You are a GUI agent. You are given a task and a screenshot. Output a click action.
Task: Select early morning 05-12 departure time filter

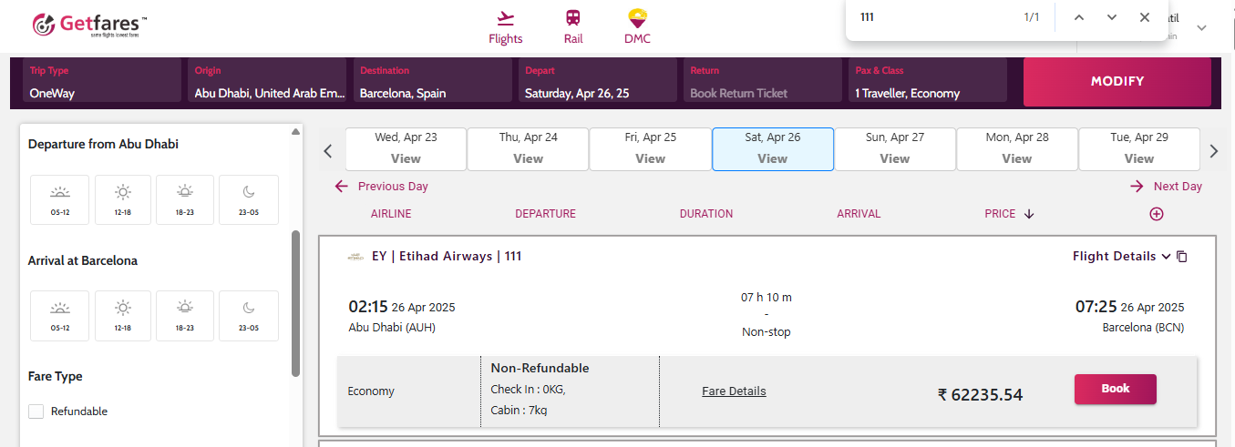point(60,199)
